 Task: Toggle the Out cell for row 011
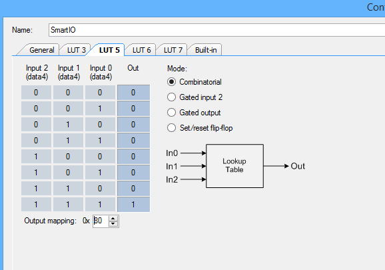[134, 140]
